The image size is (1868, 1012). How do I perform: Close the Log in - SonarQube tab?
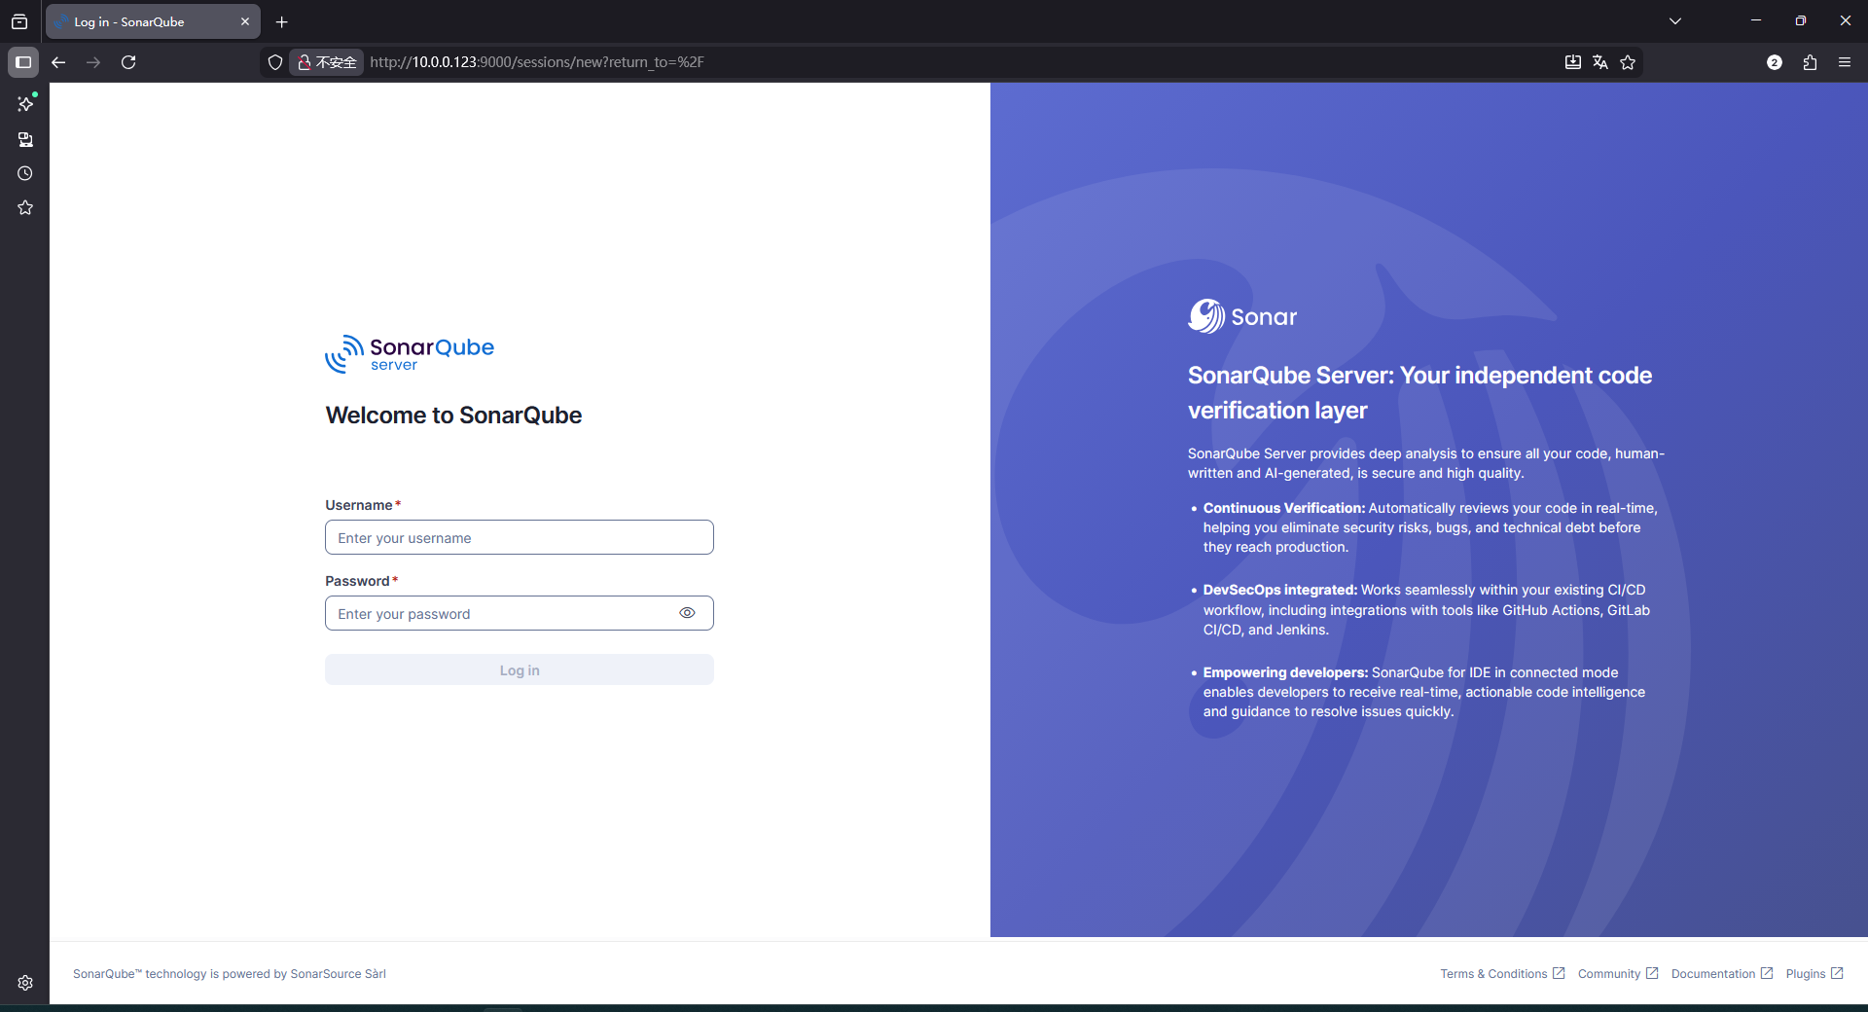coord(245,21)
